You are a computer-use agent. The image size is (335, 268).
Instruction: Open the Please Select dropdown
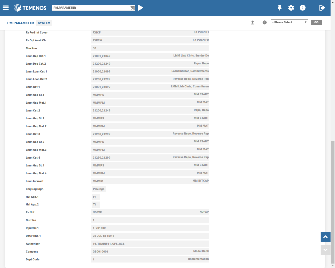pyautogui.click(x=289, y=22)
